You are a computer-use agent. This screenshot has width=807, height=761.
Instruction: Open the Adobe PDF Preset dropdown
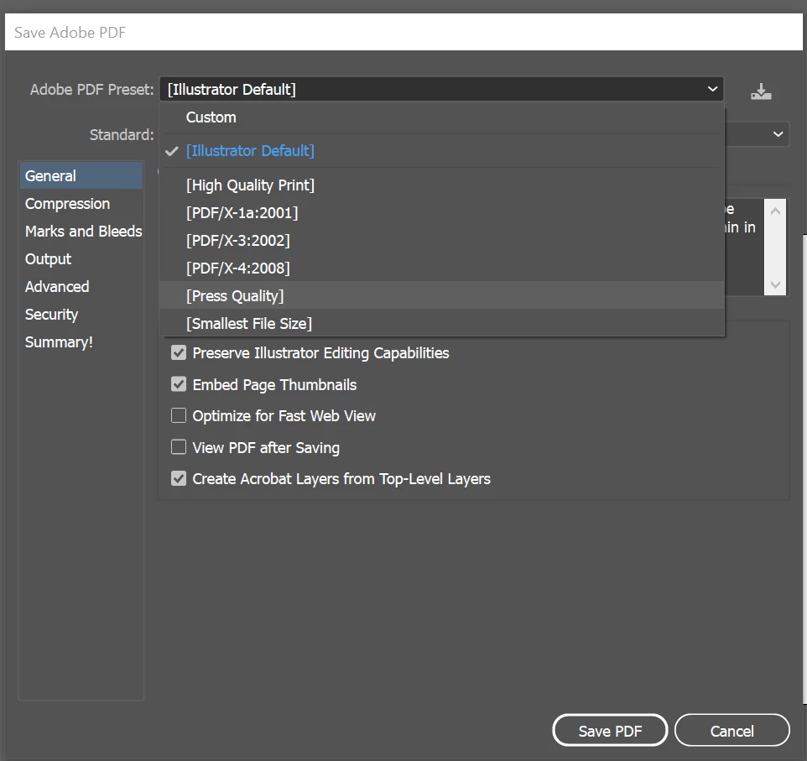tap(441, 89)
